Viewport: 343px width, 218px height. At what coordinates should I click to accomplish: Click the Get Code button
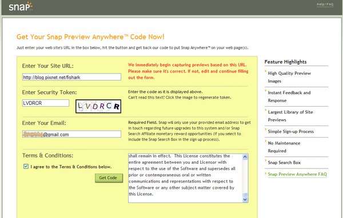tap(109, 178)
